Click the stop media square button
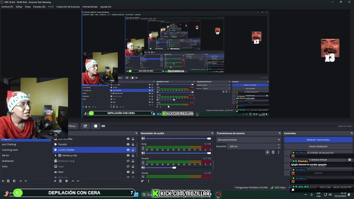354x199 pixels. (95, 126)
